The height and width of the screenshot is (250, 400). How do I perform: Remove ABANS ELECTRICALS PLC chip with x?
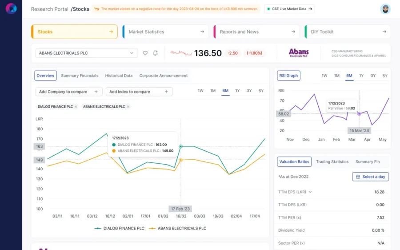(128, 107)
